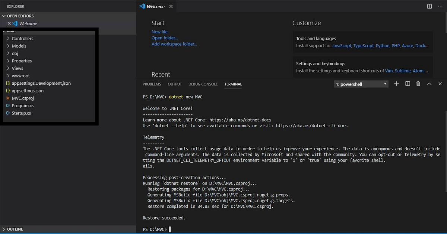Install Atom keyboard shortcuts link
The height and width of the screenshot is (234, 447).
pyautogui.click(x=418, y=71)
